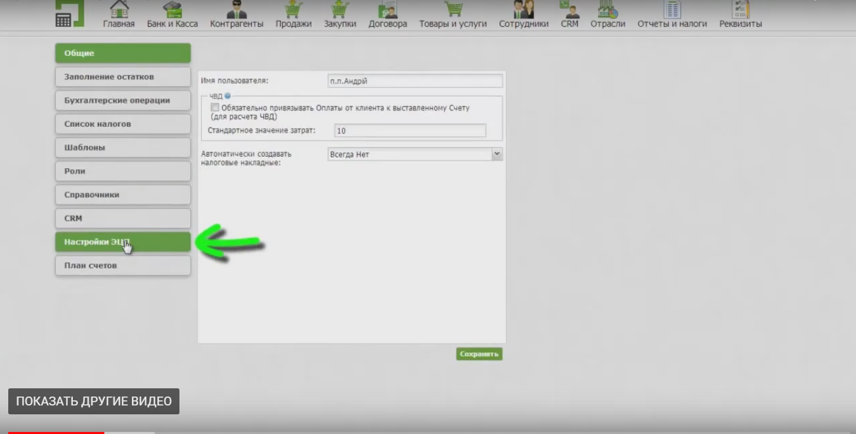Open Список налогов section

point(123,124)
